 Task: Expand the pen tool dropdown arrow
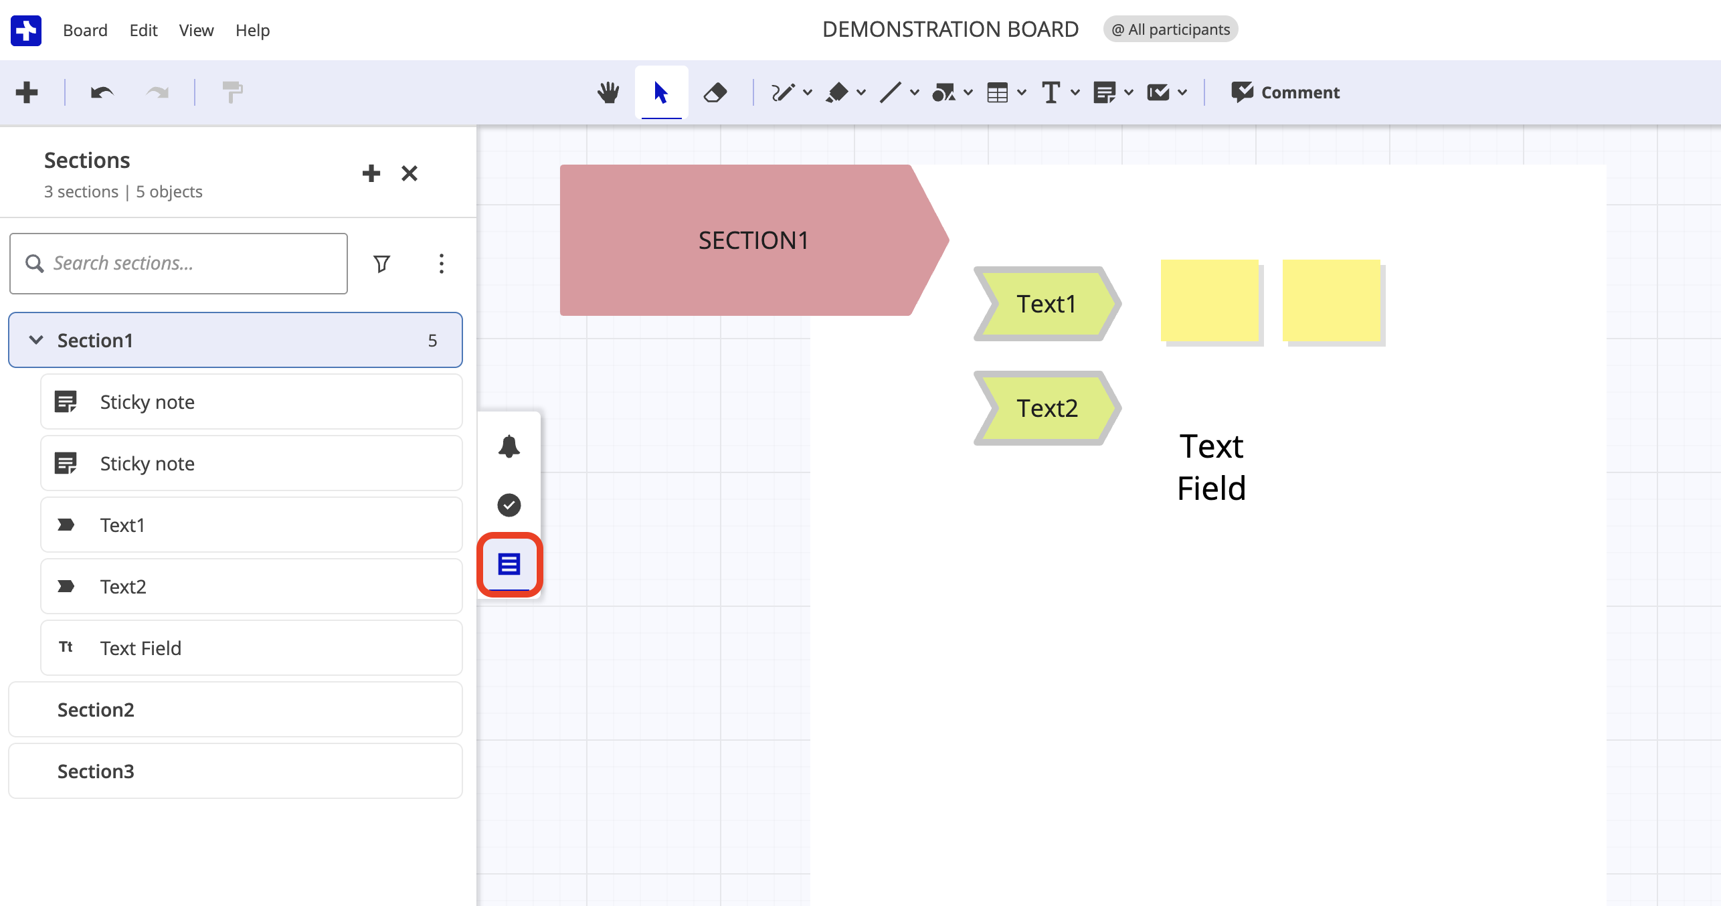808,92
